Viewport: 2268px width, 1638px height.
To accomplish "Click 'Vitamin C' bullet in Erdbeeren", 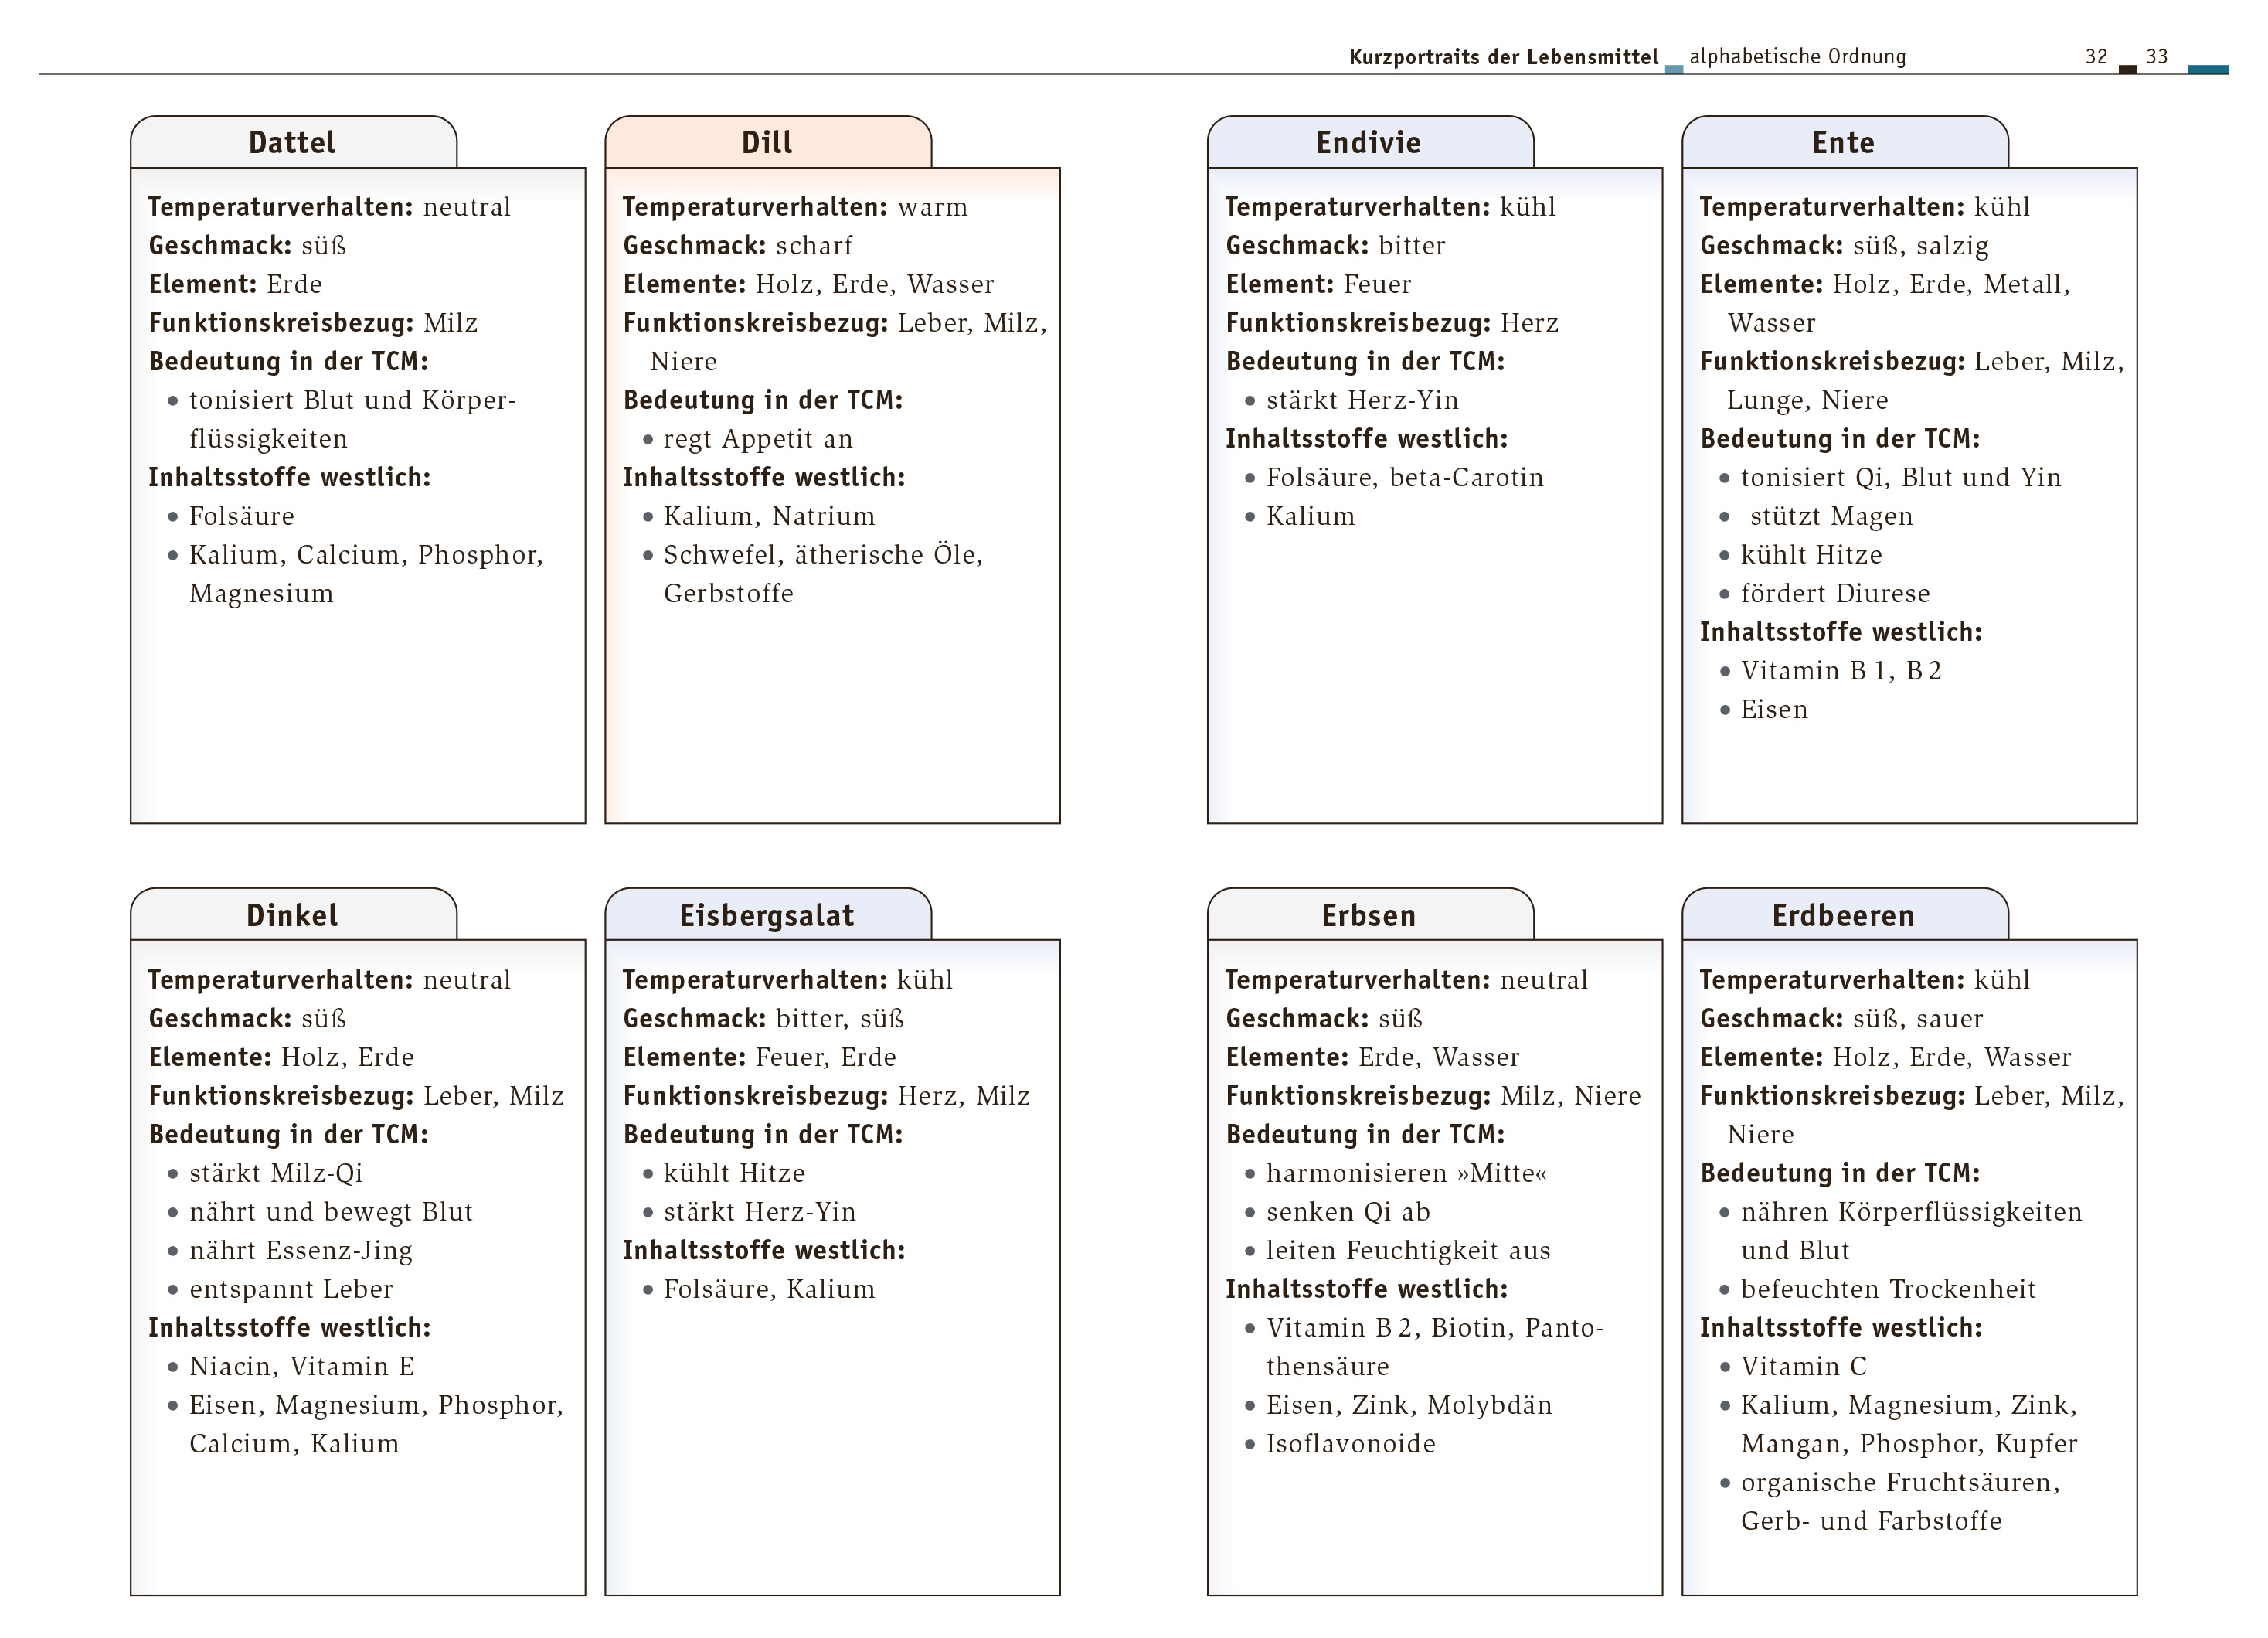I will pyautogui.click(x=1803, y=1366).
